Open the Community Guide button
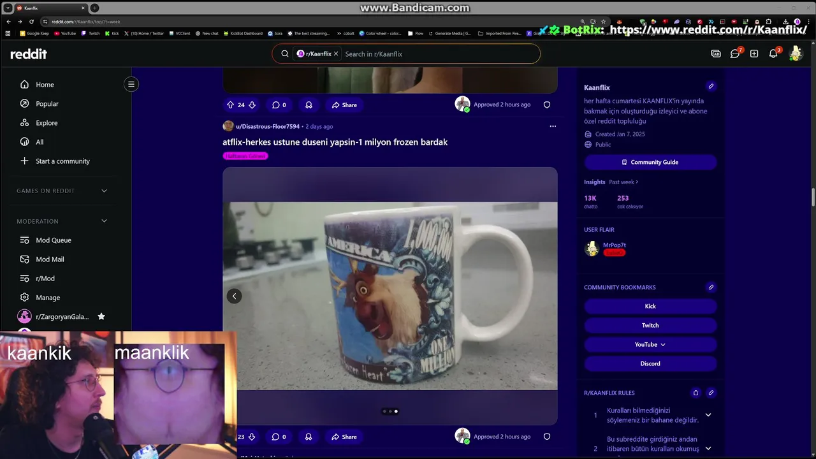This screenshot has height=459, width=816. 650,163
